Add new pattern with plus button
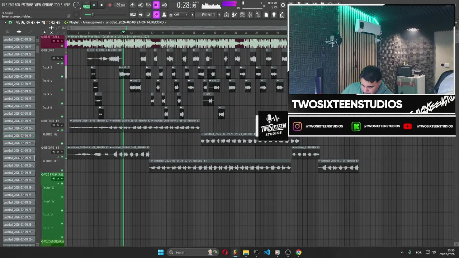The width and height of the screenshot is (459, 258). pyautogui.click(x=219, y=15)
